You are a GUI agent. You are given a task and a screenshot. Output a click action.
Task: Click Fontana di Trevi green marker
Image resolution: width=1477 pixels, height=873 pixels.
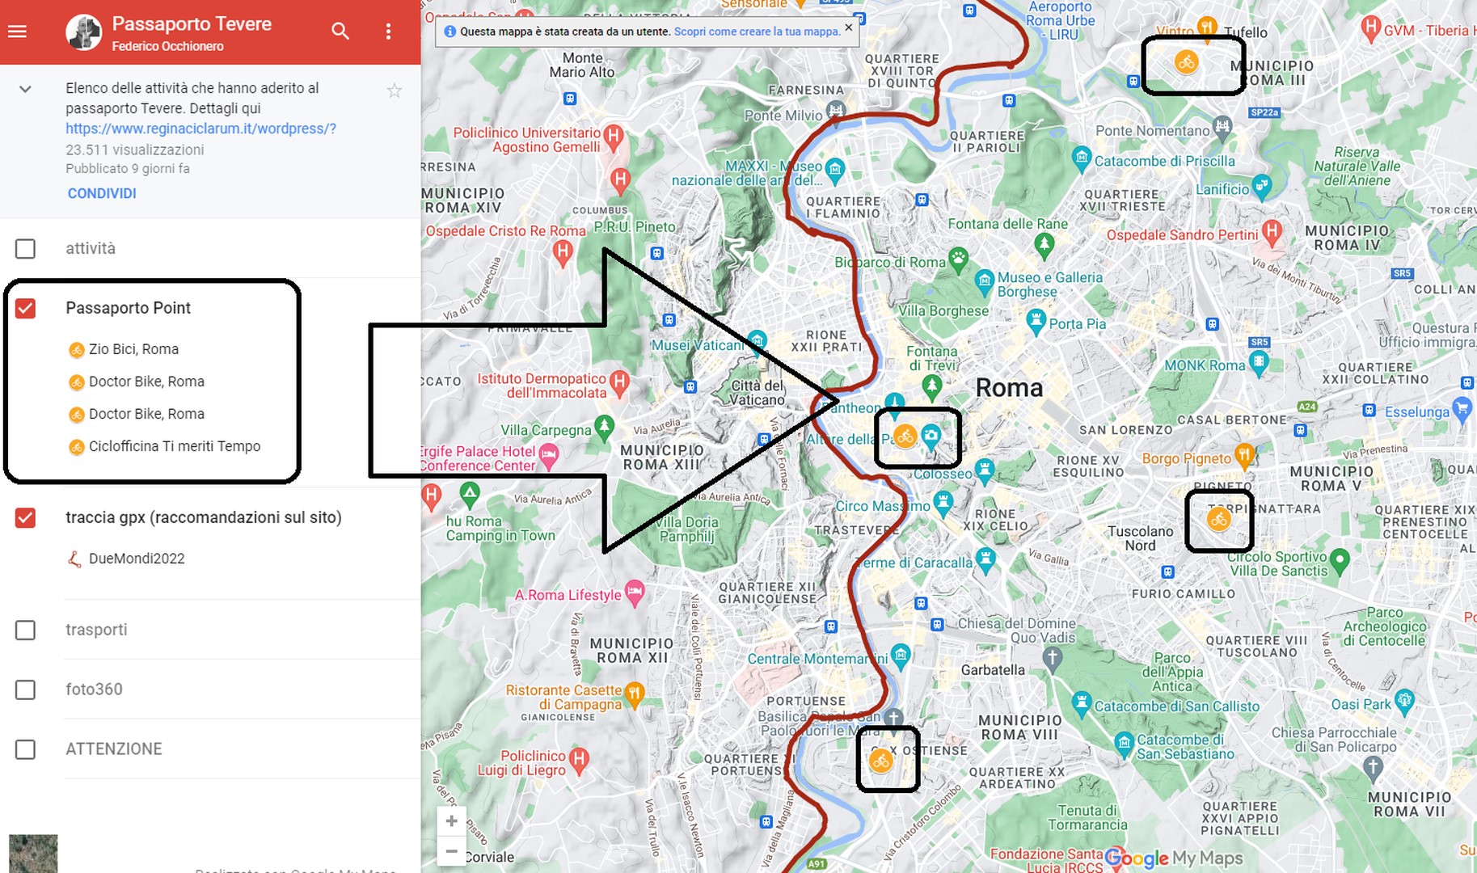pyautogui.click(x=932, y=386)
